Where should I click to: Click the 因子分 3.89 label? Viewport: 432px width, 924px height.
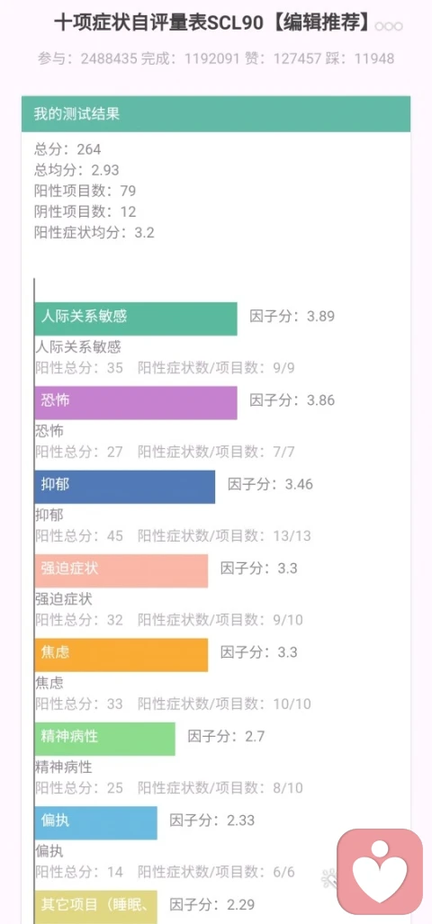(x=292, y=316)
